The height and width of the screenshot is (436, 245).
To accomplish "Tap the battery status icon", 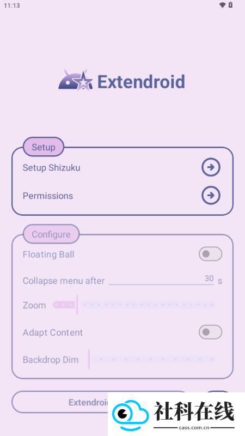I will pos(230,5).
